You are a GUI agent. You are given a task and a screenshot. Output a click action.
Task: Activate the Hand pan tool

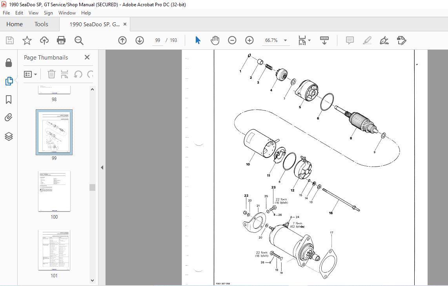click(215, 40)
